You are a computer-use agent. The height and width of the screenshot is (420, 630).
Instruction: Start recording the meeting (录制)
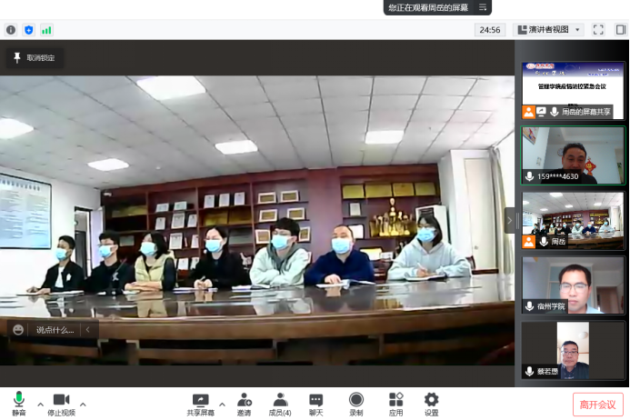tap(356, 404)
